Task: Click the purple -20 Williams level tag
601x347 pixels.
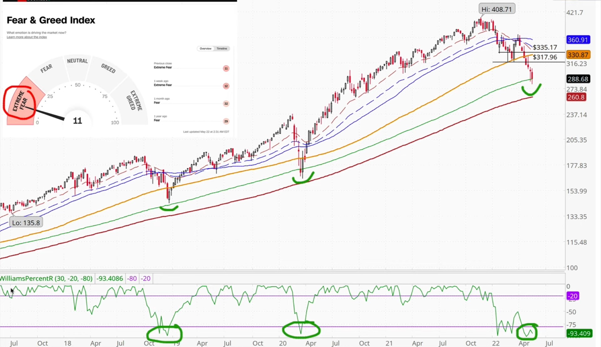Action: (x=573, y=296)
